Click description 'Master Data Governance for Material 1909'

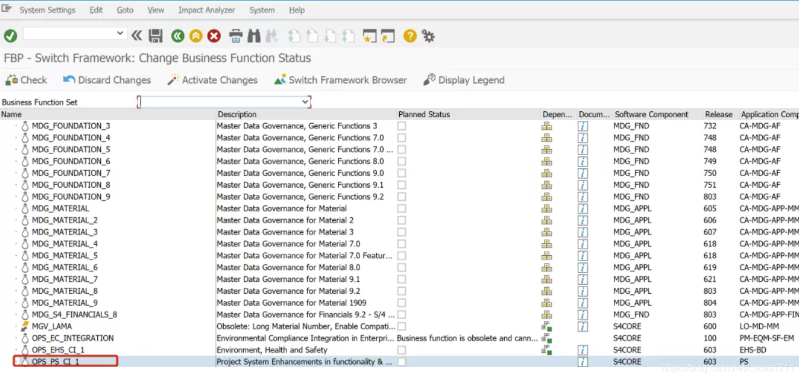291,303
